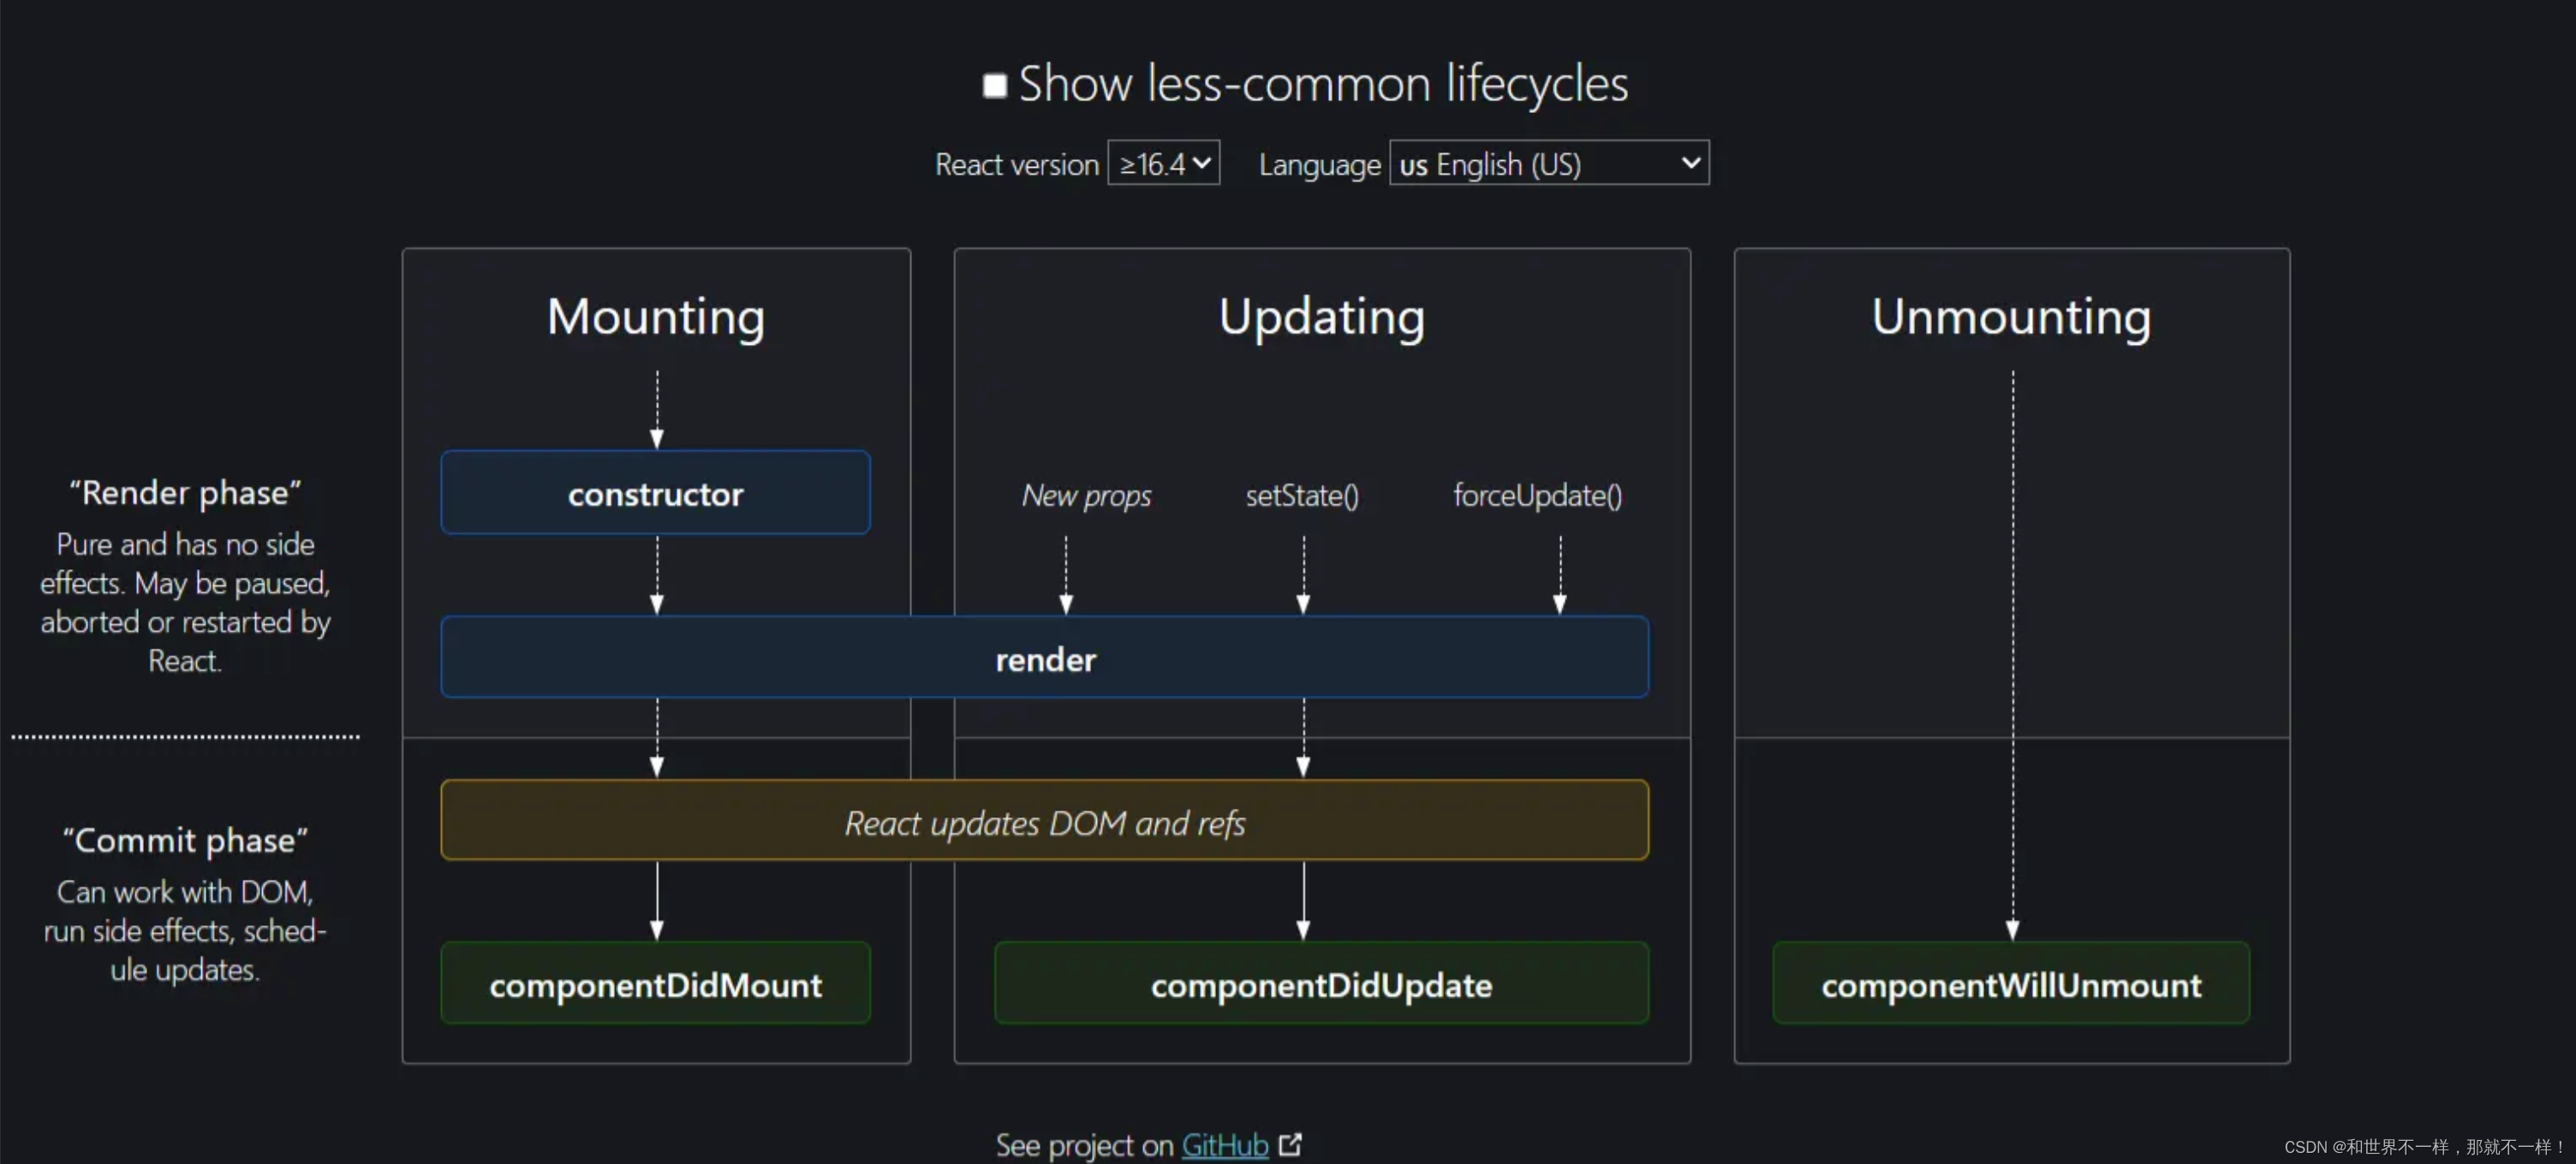Viewport: 2576px width, 1164px height.
Task: Select the "forceUpdate()" update trigger label
Action: click(x=1537, y=495)
